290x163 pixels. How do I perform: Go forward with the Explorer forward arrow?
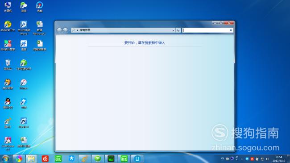[65, 30]
